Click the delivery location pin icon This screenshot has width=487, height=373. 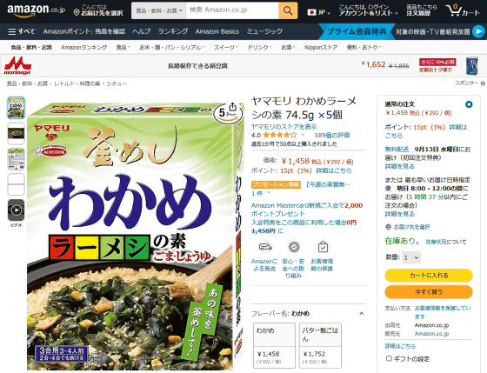point(77,12)
